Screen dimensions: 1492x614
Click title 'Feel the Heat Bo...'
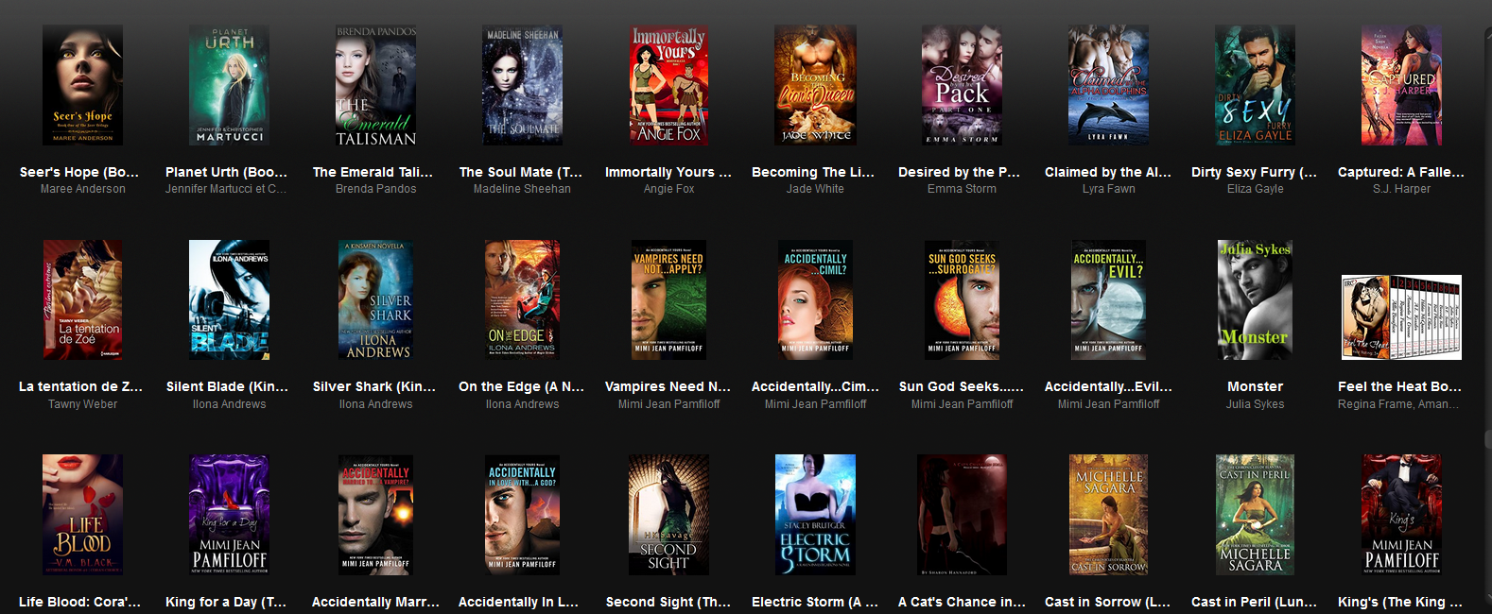pos(1399,386)
